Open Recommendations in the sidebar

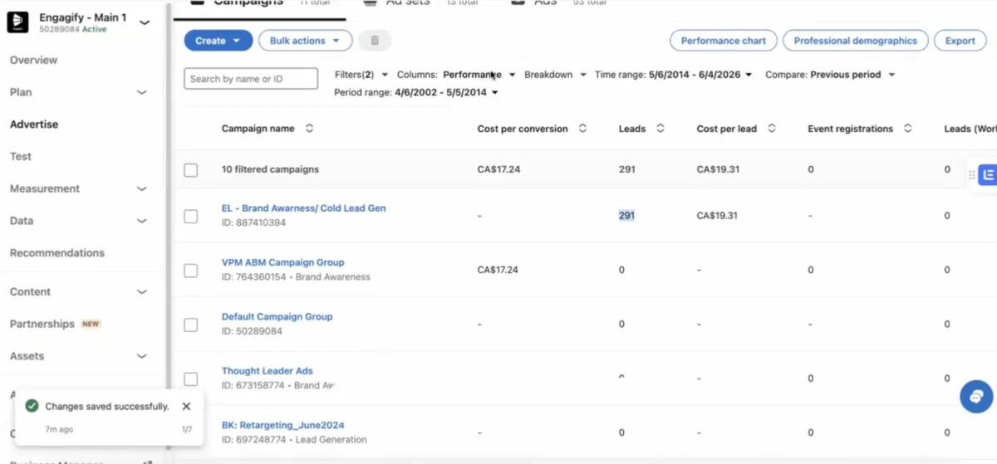[x=57, y=253]
